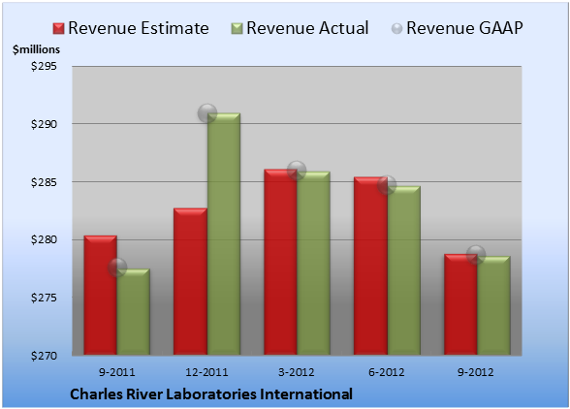Select the red estimate bar for 9-2011
This screenshot has width=570, height=409.
[x=101, y=296]
